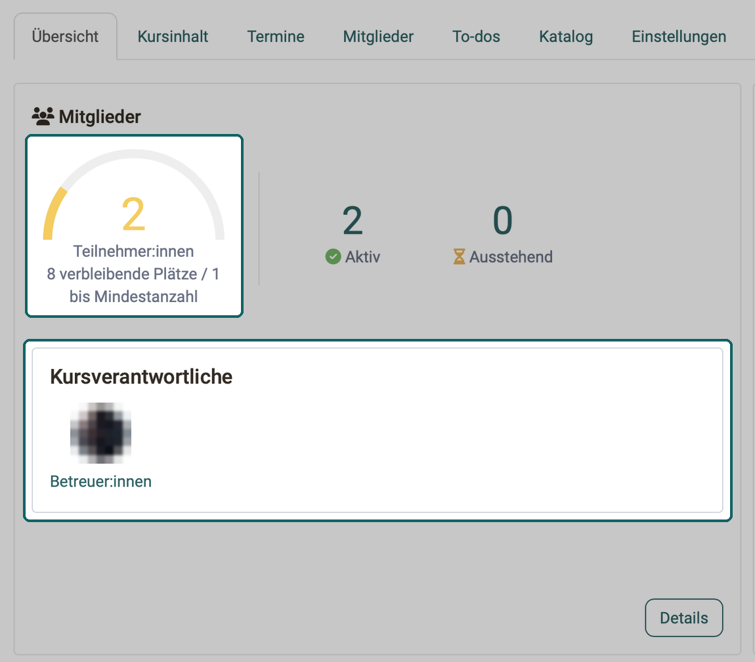The image size is (755, 662).
Task: Open the Einstellungen tab
Action: point(678,37)
